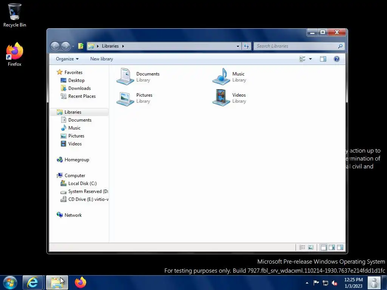Open the Music library icon in main pane
Screen dimensions: 387x290
[x=221, y=77]
